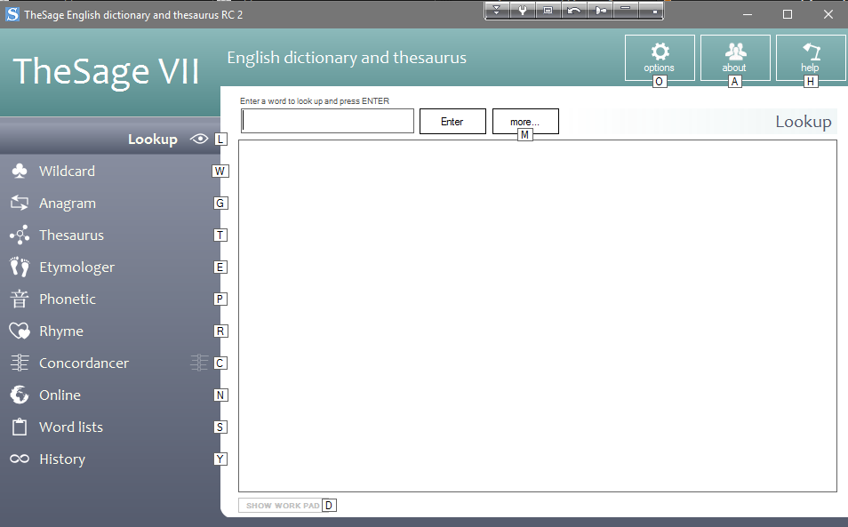Focus the word lookup input field
This screenshot has width=848, height=527.
(x=327, y=121)
